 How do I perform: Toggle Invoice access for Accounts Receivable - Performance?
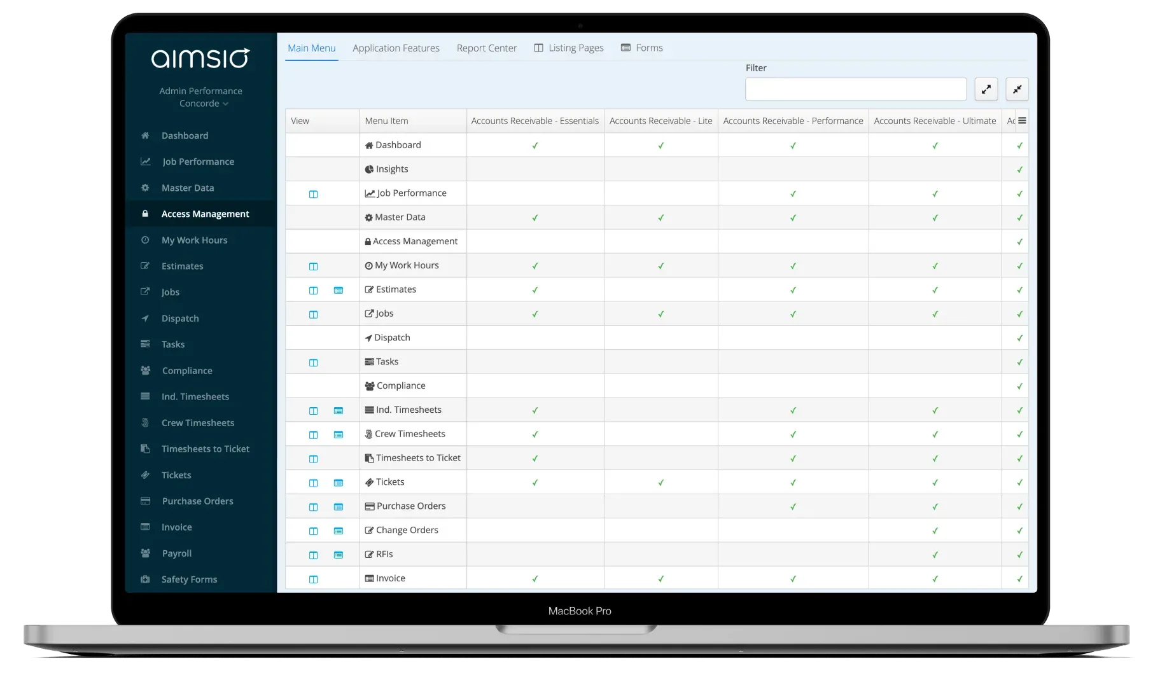click(x=793, y=578)
